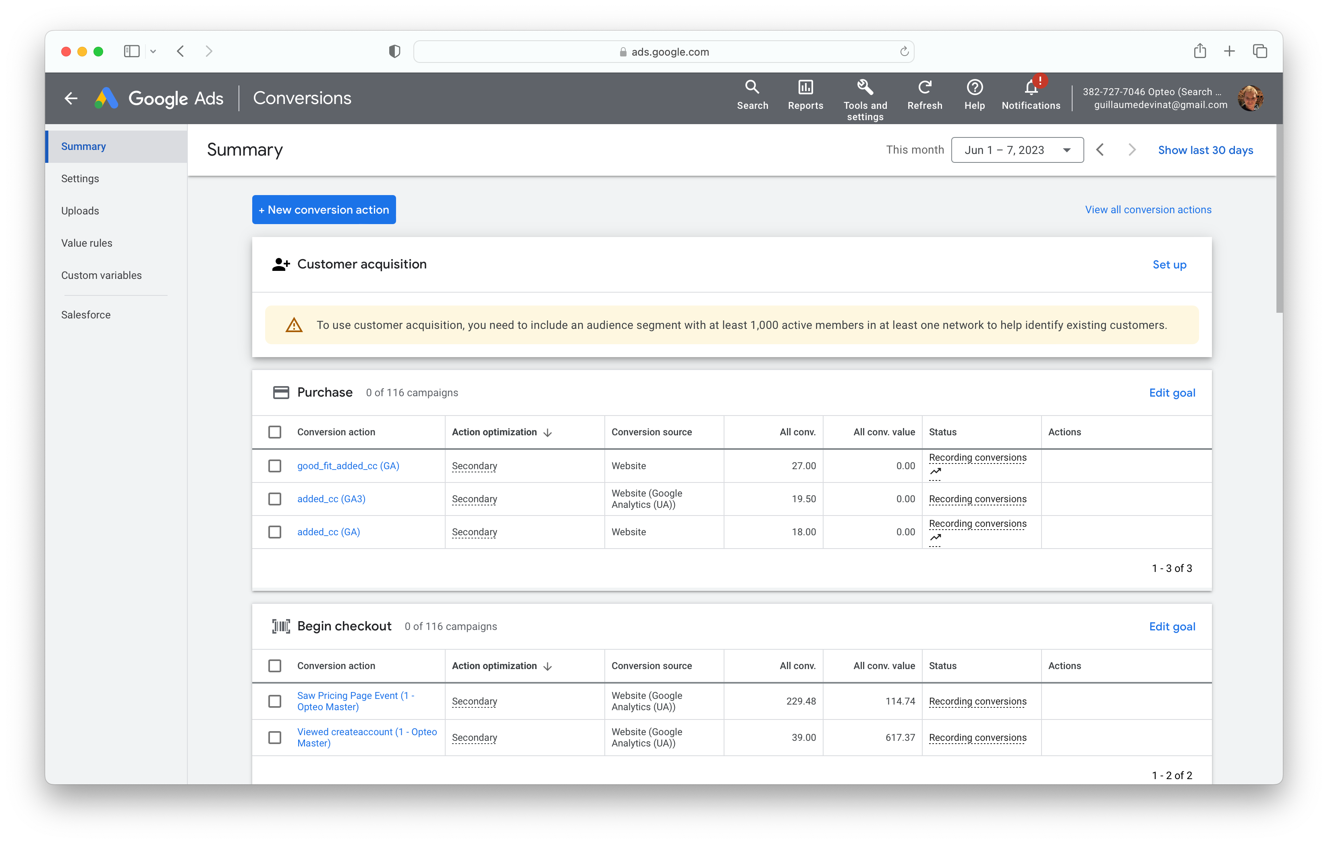Open the Reports icon
The image size is (1328, 844).
pos(805,88)
